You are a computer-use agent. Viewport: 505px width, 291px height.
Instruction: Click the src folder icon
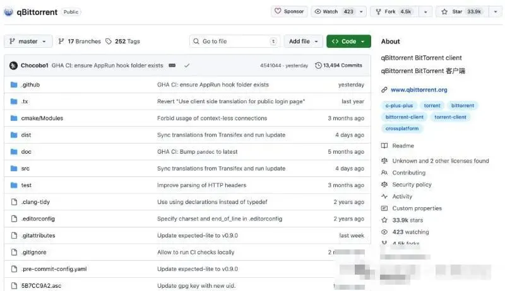point(14,168)
